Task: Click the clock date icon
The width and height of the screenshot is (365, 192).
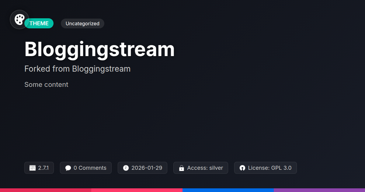Action: (126, 168)
